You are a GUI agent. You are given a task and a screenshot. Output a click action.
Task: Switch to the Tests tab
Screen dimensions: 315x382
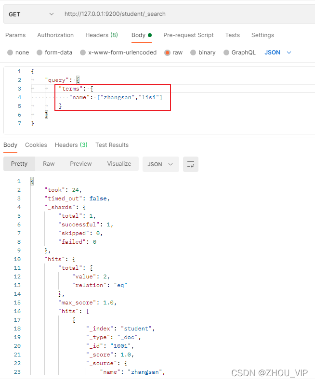pos(233,35)
